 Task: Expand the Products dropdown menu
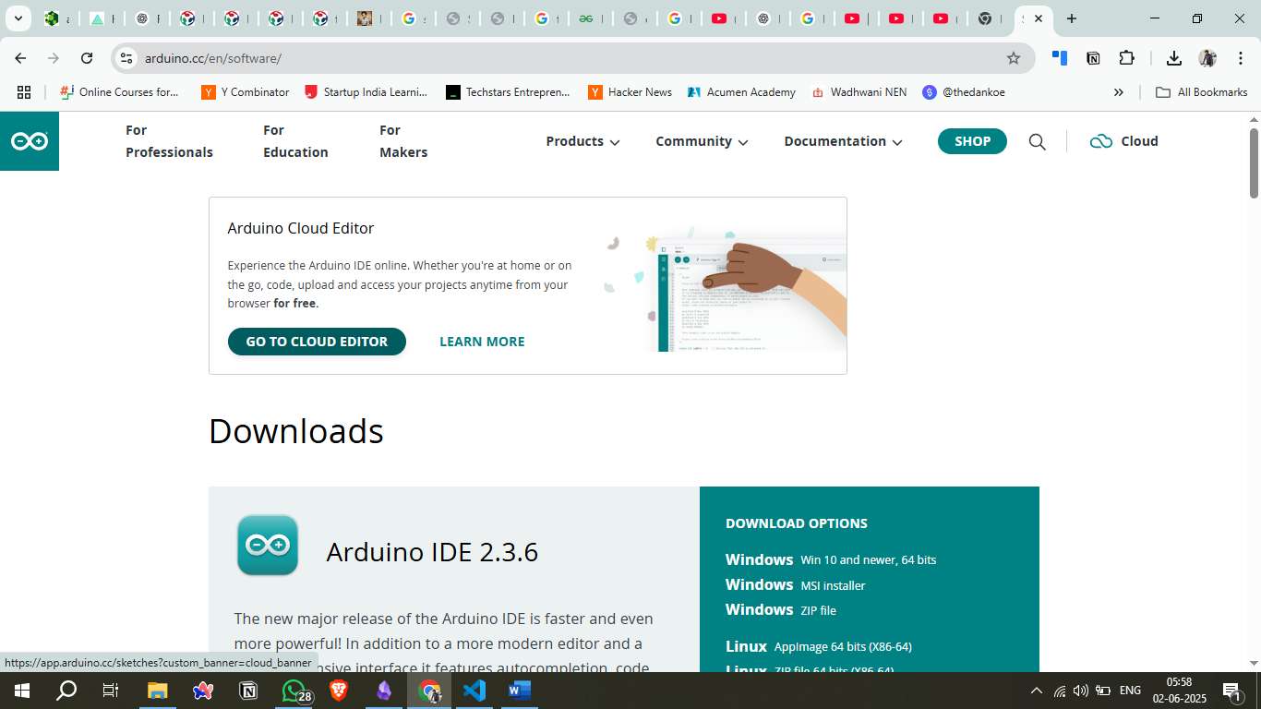tap(582, 141)
